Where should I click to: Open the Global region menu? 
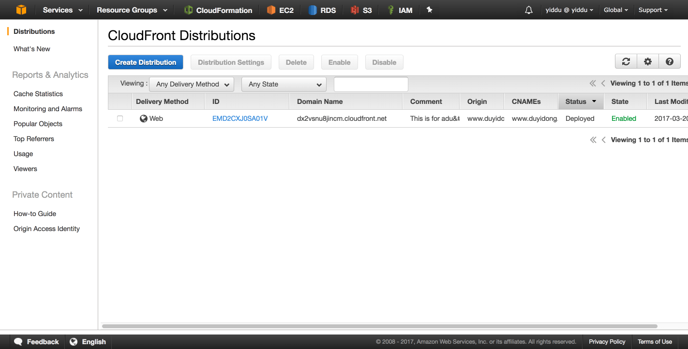tap(616, 10)
